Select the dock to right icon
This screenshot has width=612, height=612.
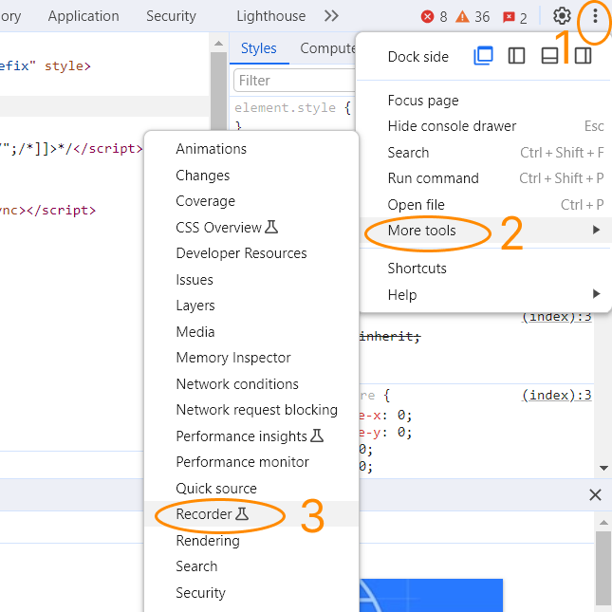[x=583, y=56]
